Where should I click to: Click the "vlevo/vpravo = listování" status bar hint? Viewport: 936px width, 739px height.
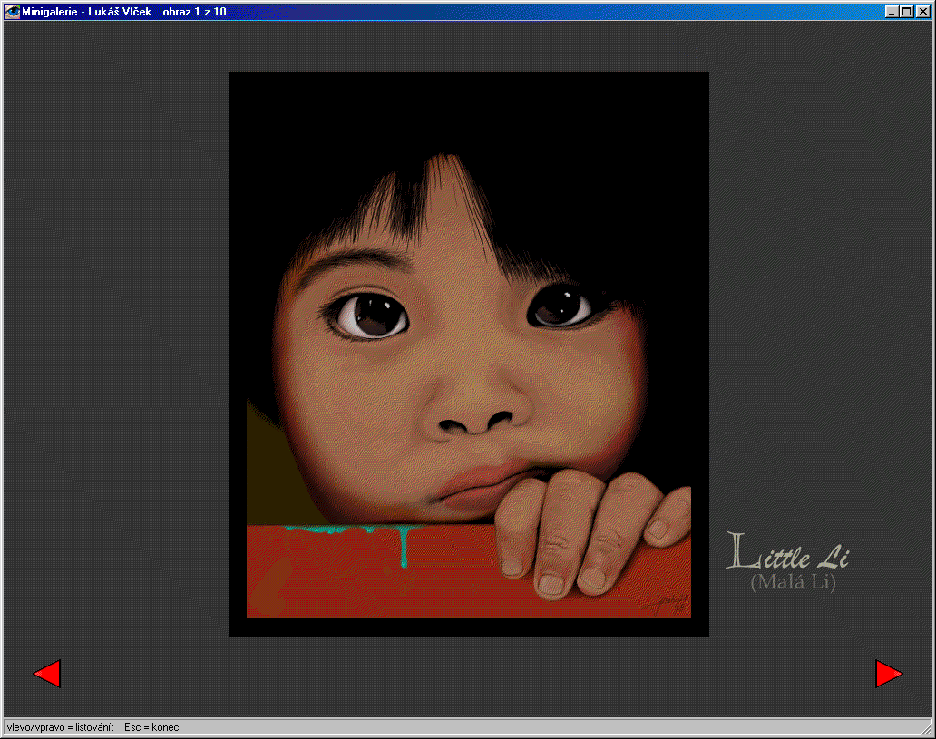click(59, 726)
